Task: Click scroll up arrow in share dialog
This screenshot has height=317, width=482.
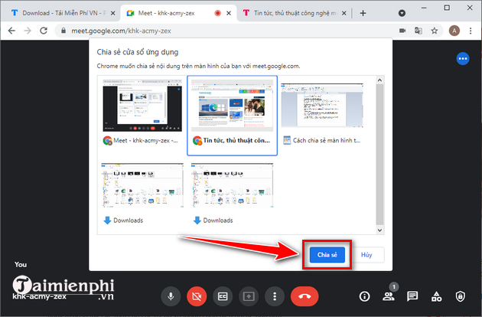Action: pos(379,80)
